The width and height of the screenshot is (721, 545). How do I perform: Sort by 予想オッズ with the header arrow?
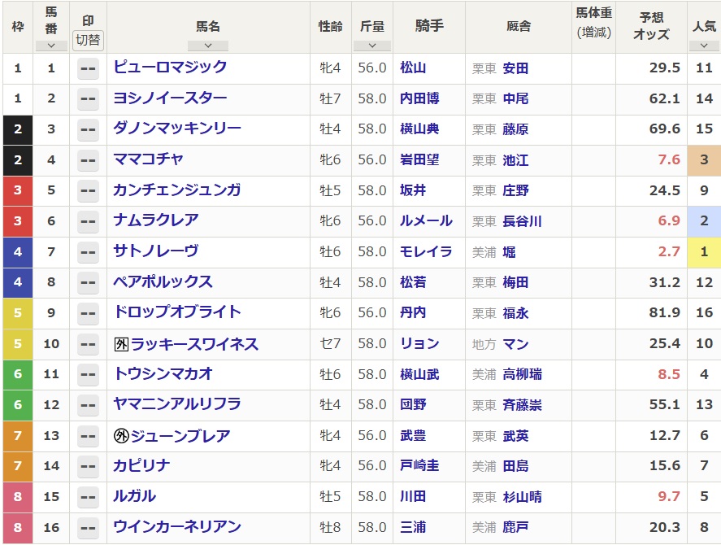click(x=650, y=46)
